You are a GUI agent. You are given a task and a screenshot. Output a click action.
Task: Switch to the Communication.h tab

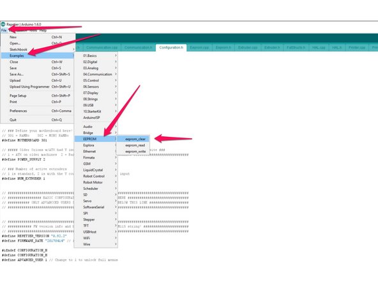(138, 47)
